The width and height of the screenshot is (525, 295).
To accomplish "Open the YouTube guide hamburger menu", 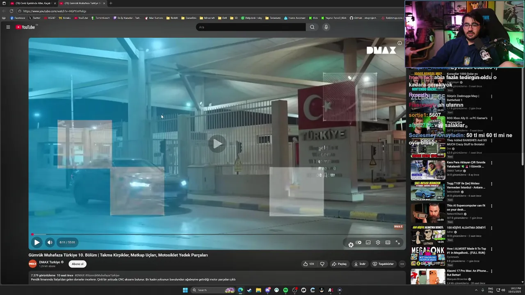I will pyautogui.click(x=8, y=27).
